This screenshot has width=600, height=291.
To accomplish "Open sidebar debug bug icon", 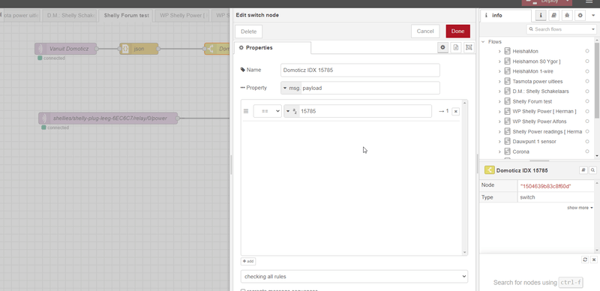I will (x=567, y=15).
